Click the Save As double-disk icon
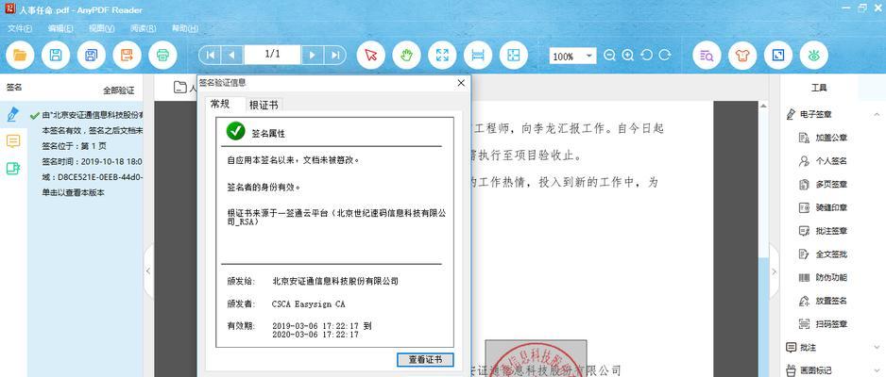886x377 pixels. (x=92, y=56)
